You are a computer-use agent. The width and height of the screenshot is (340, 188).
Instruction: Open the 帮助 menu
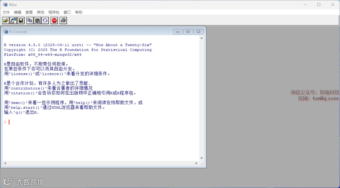click(x=79, y=12)
